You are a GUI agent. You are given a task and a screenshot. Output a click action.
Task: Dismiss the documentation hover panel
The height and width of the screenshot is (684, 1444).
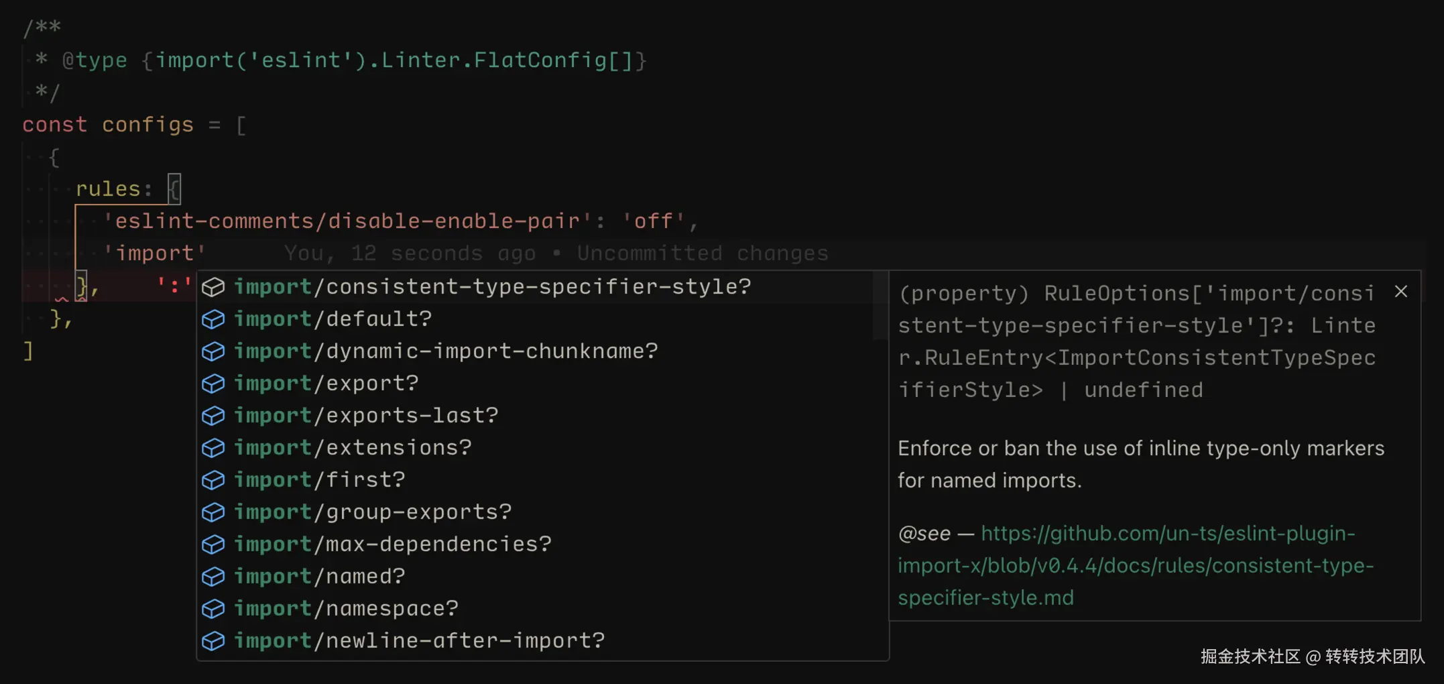[x=1402, y=291]
